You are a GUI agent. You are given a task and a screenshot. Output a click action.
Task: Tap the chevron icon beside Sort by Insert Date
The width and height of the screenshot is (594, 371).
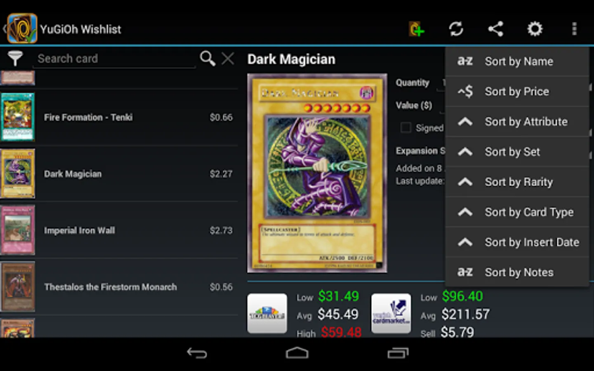coord(465,242)
